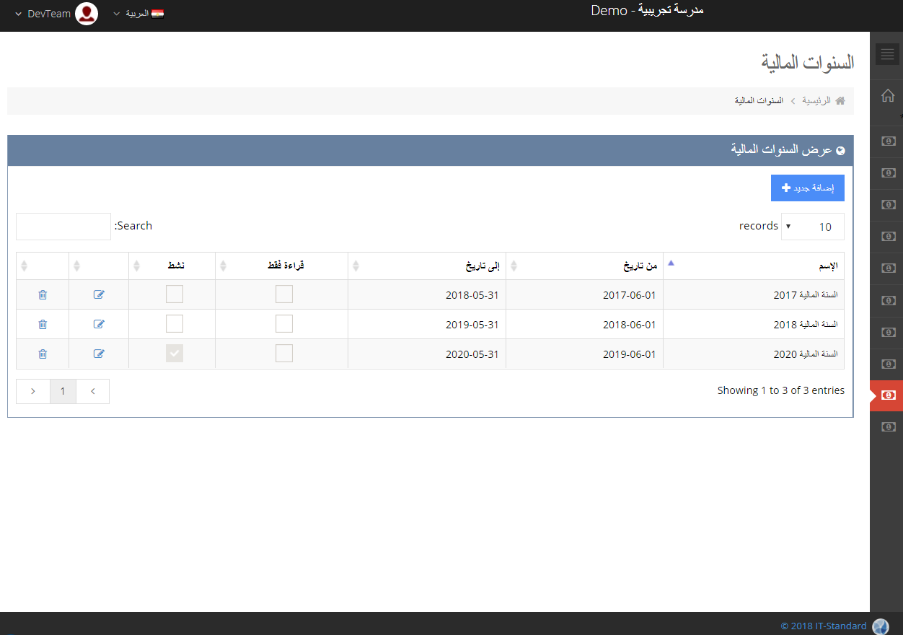Open the العربية language dropdown
Image resolution: width=903 pixels, height=635 pixels.
138,14
